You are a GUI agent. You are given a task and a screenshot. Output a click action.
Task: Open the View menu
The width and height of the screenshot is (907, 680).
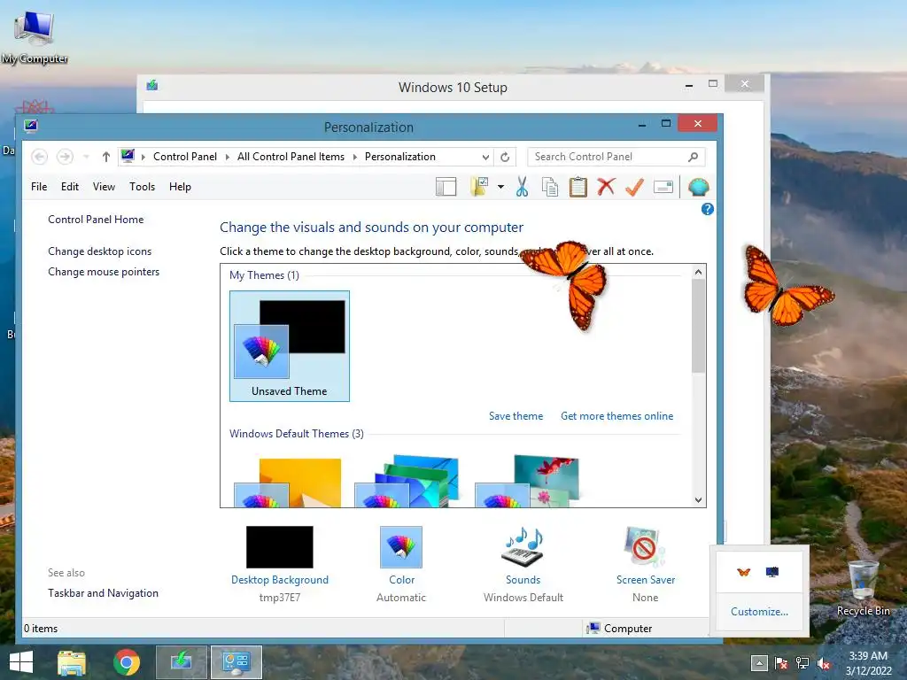point(105,187)
